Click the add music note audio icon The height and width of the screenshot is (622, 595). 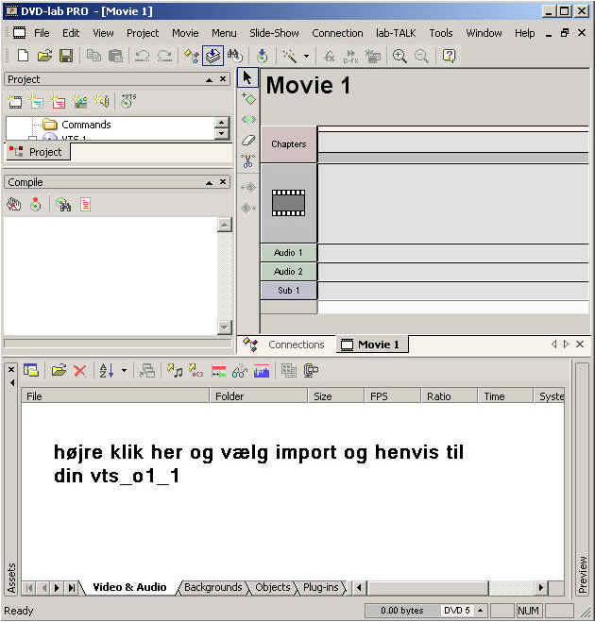coord(175,371)
